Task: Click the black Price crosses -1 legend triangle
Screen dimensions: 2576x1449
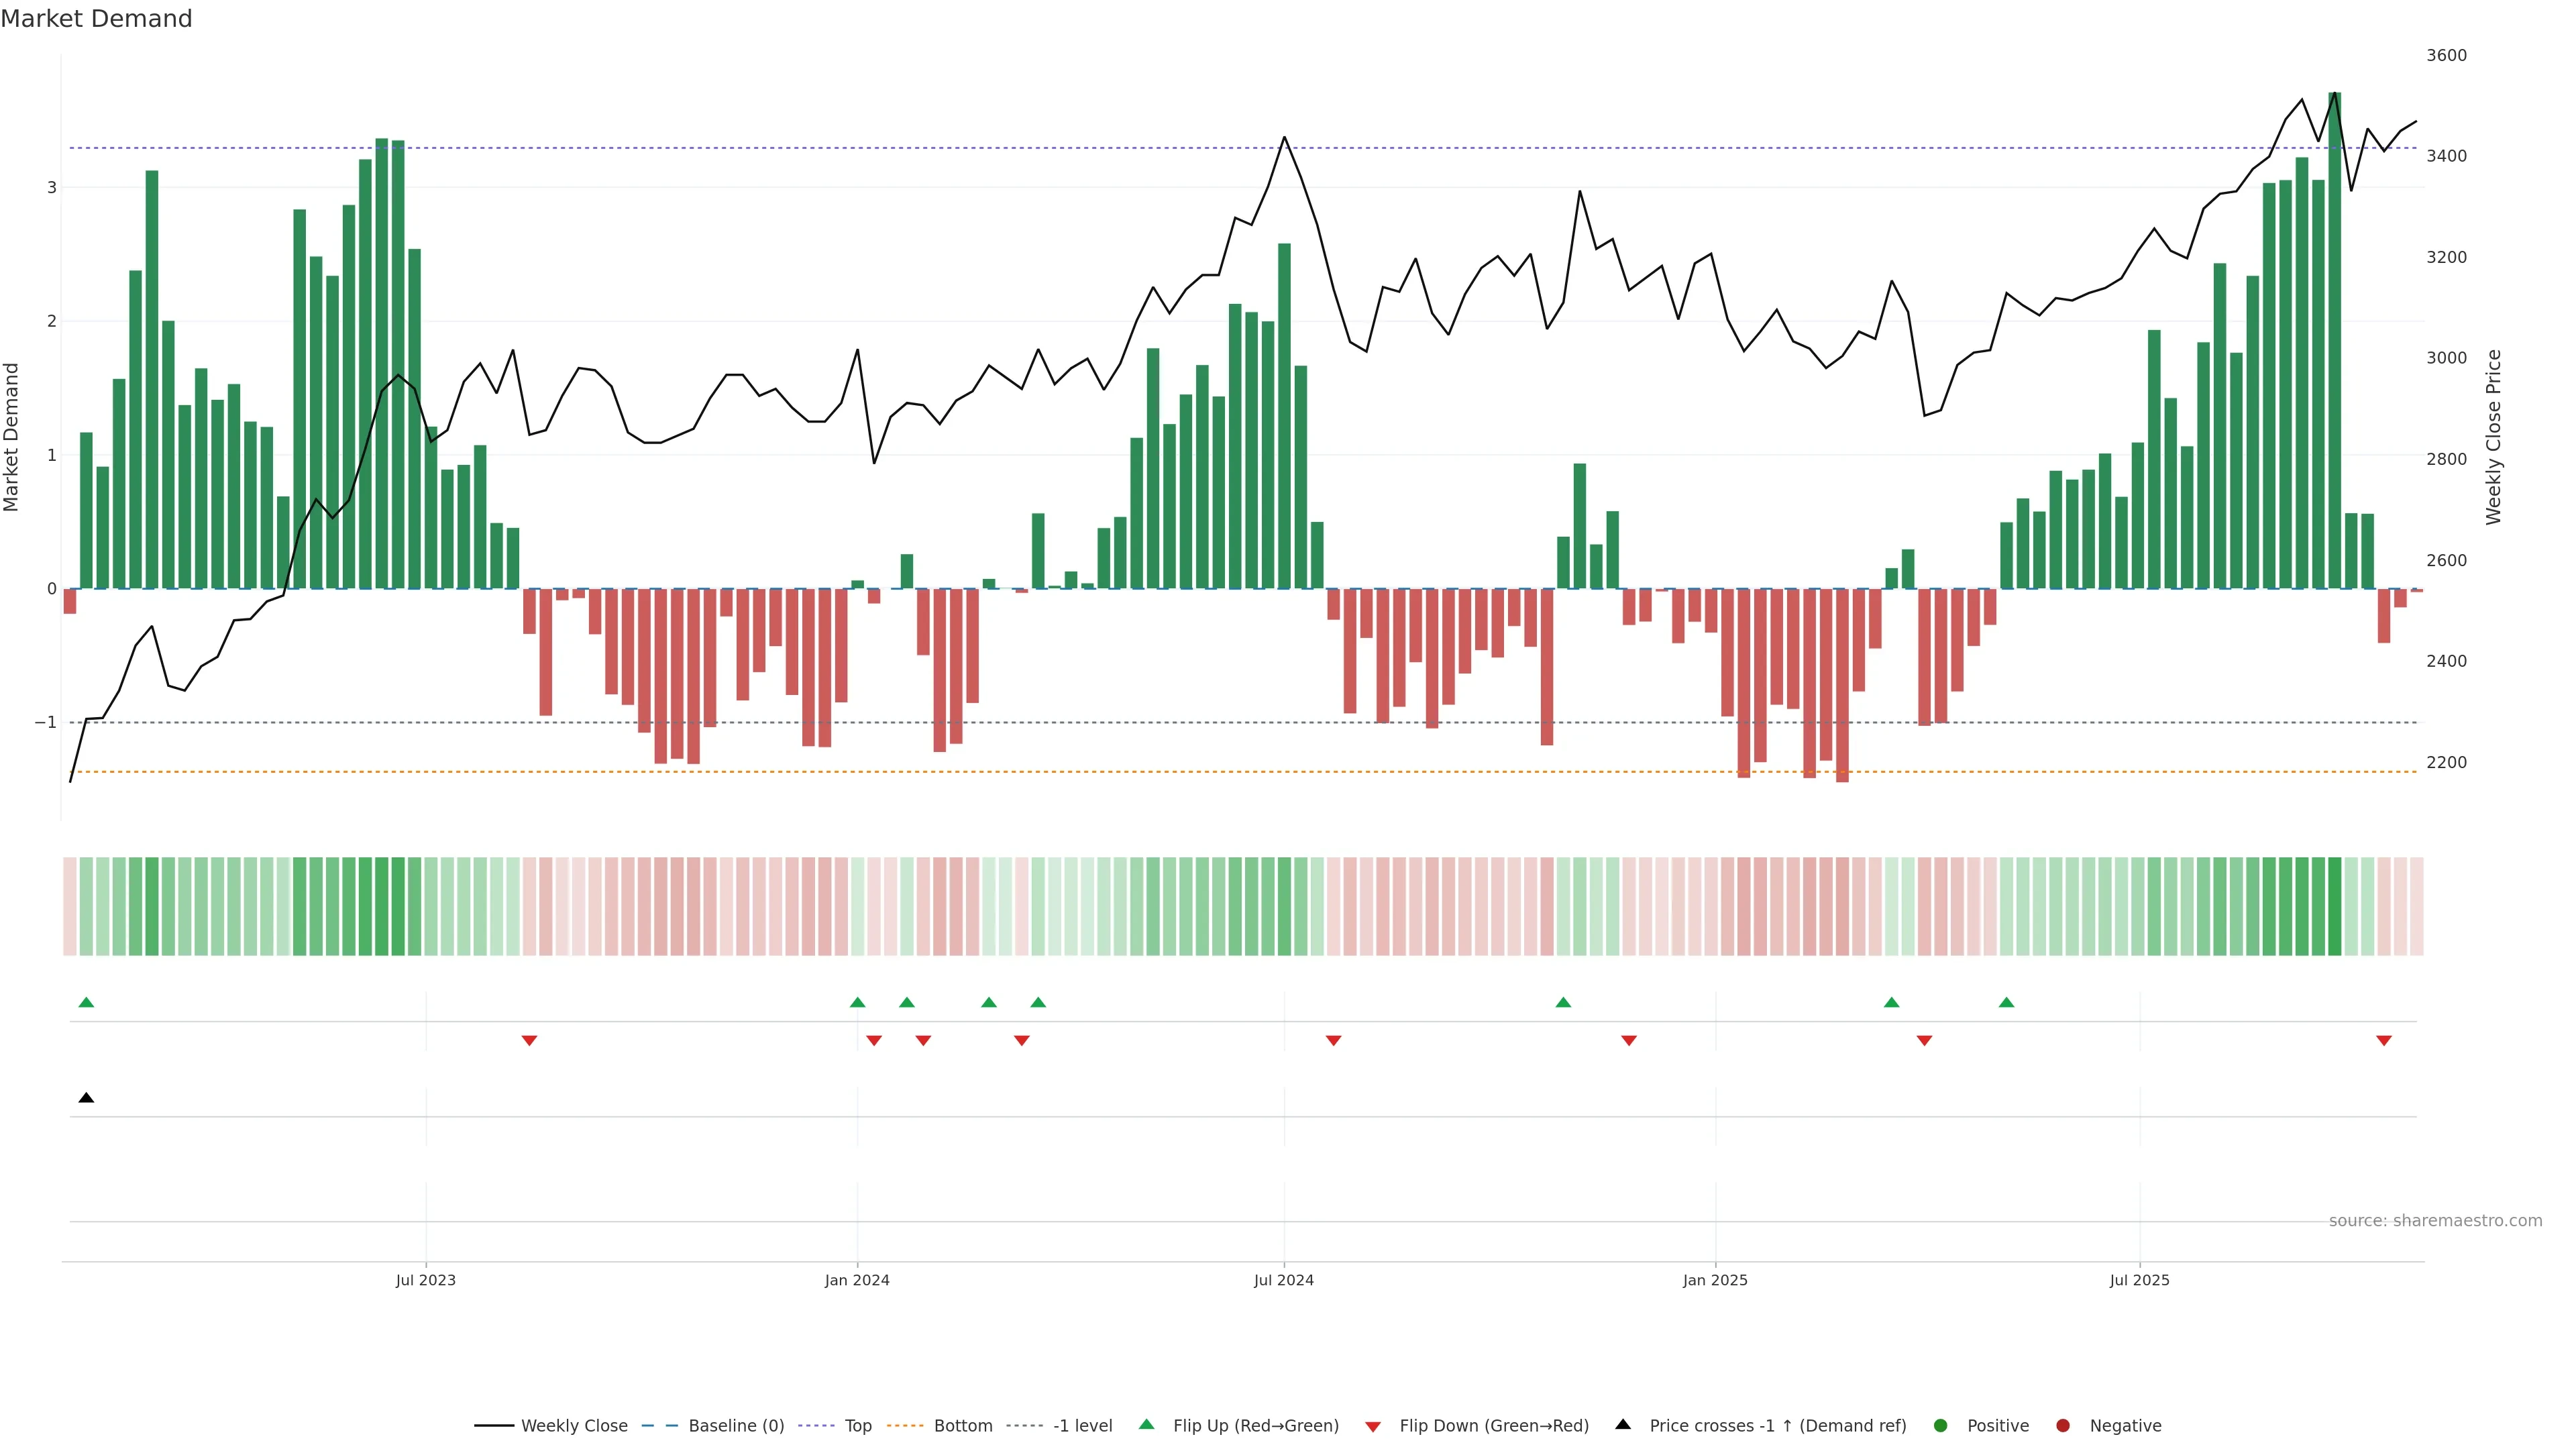Action: [1623, 1424]
